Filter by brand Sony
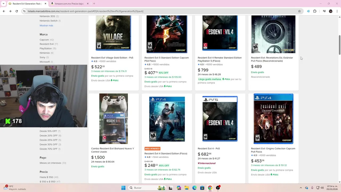This screenshot has width=341, height=192. [42, 57]
